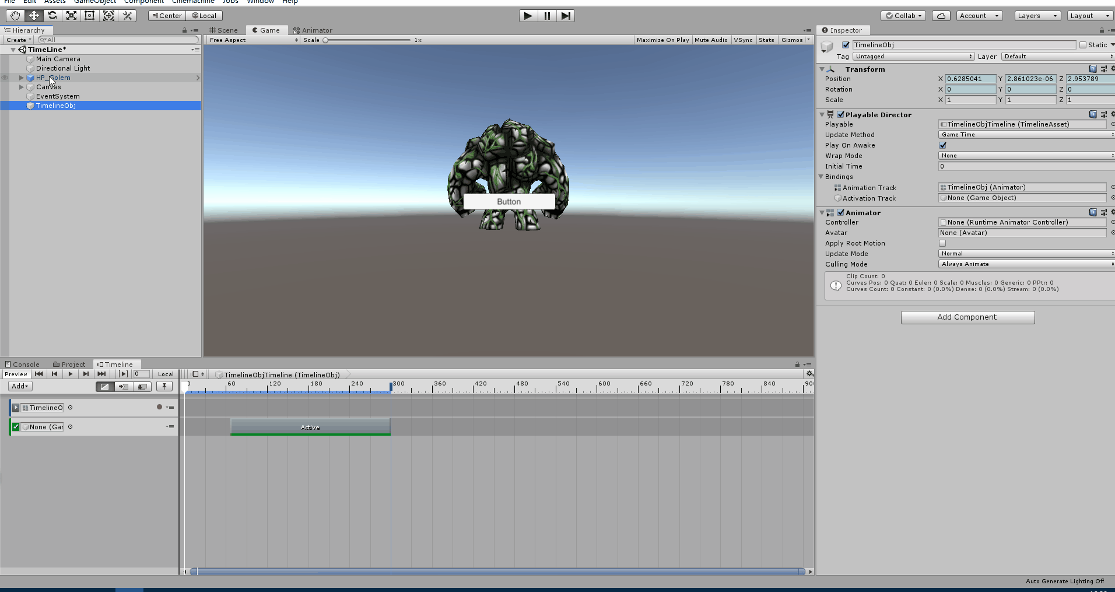The height and width of the screenshot is (592, 1115).
Task: Select the combined Transform tool
Action: pos(108,16)
